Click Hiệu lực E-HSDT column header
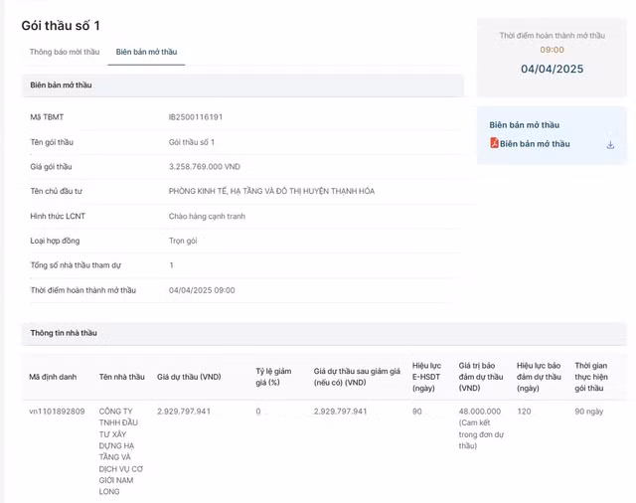 [x=426, y=377]
